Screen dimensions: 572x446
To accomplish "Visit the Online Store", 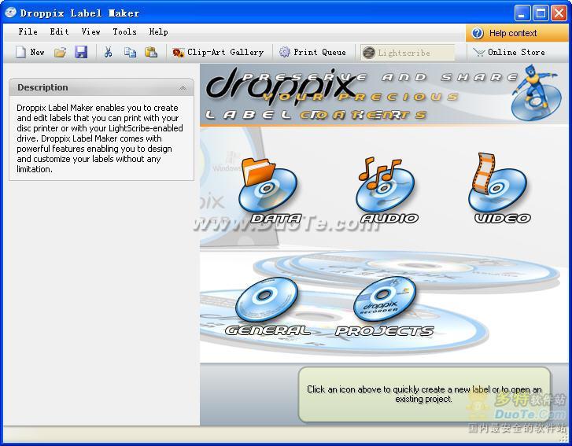I will (x=508, y=53).
